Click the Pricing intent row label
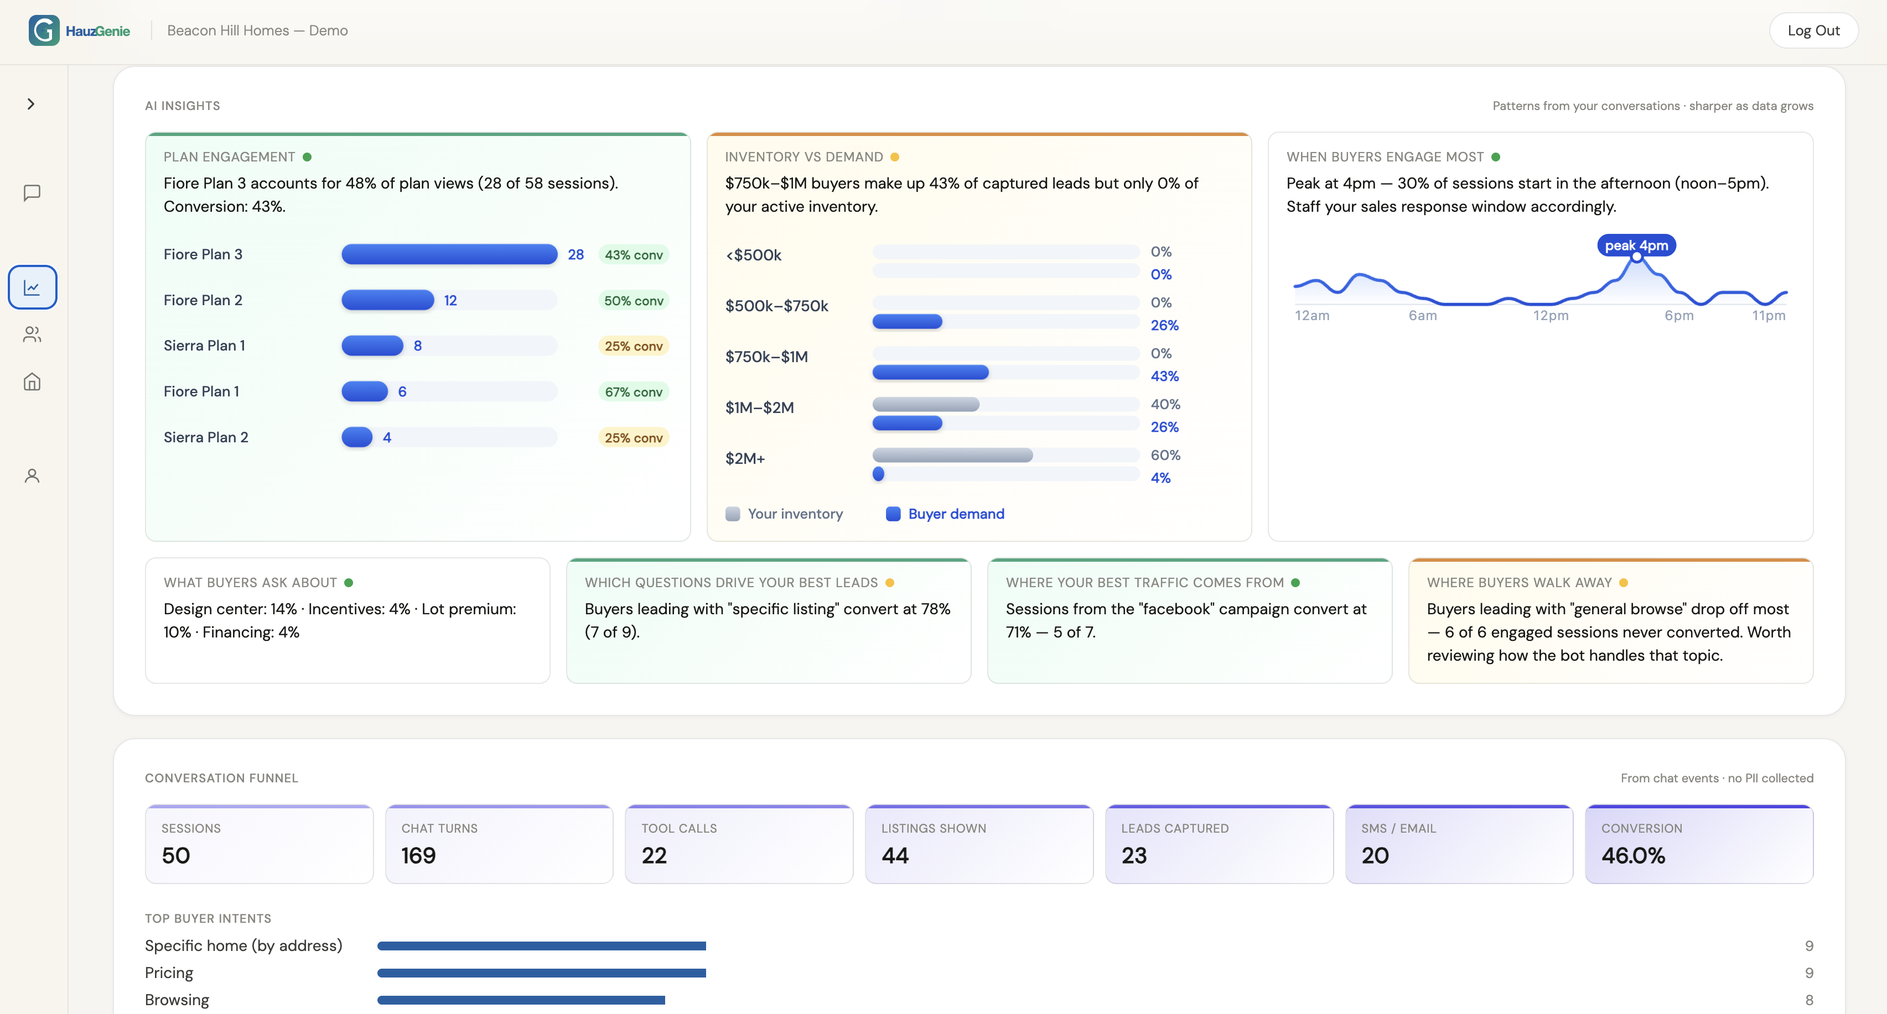1887x1014 pixels. 169,973
